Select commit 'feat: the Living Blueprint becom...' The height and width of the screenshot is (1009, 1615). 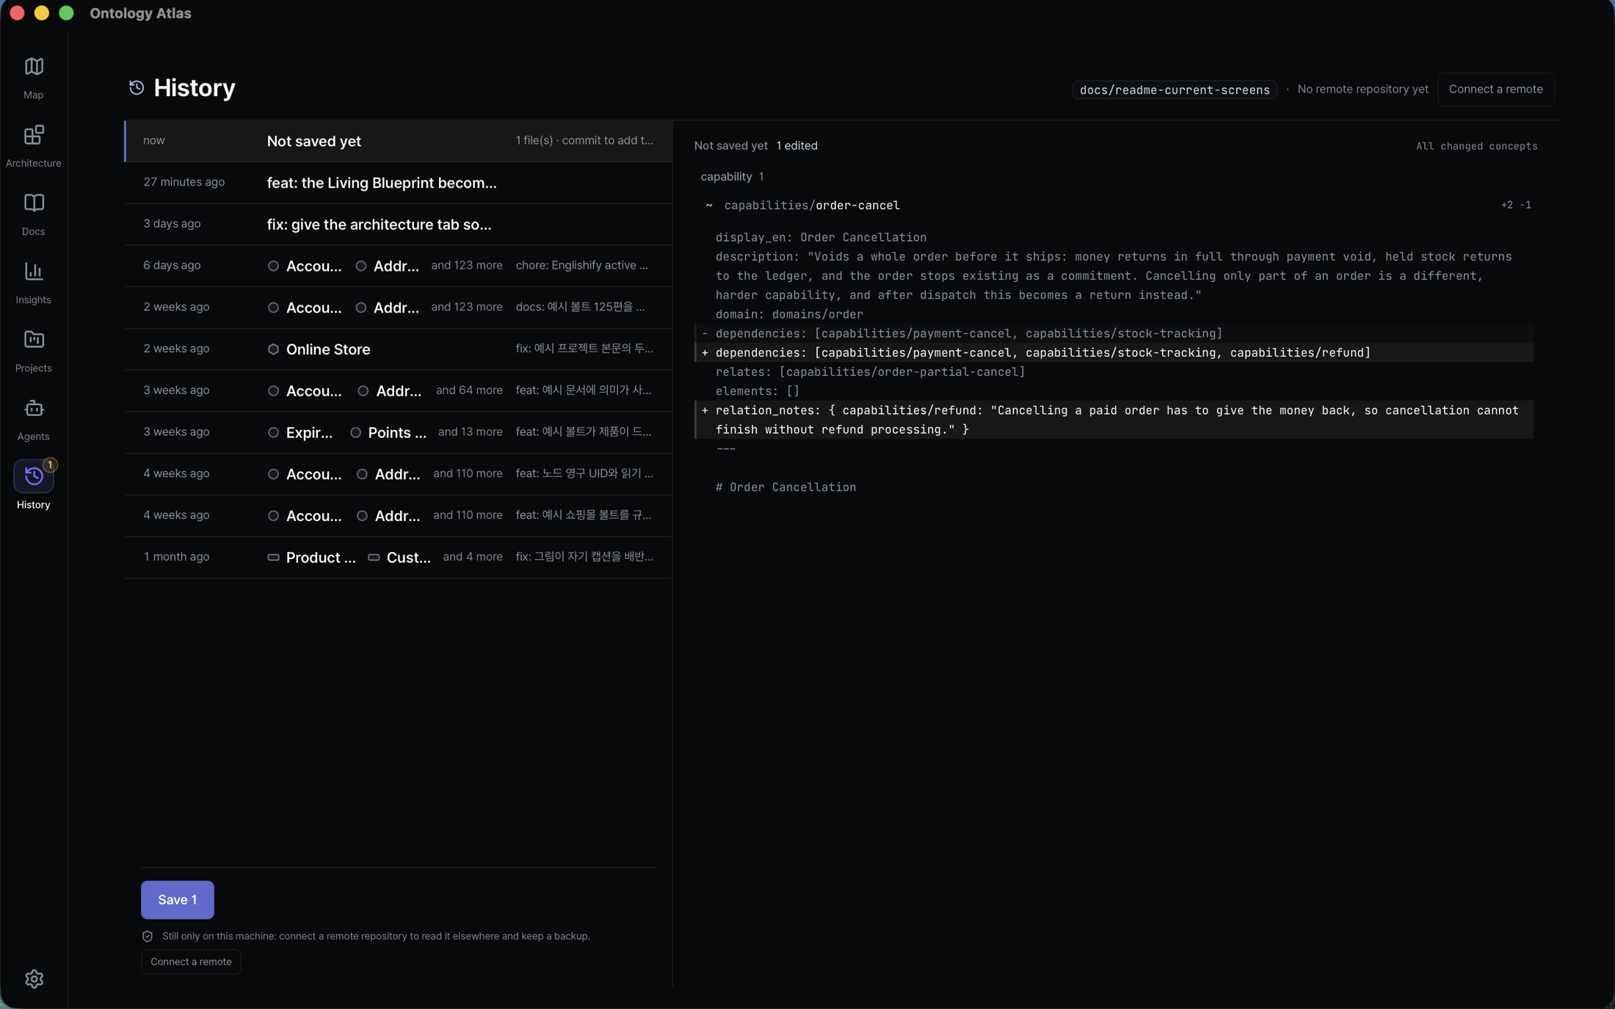click(x=399, y=183)
